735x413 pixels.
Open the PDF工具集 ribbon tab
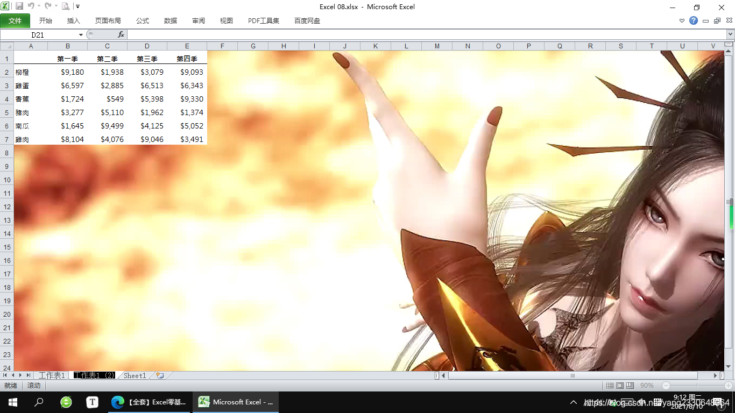[264, 20]
